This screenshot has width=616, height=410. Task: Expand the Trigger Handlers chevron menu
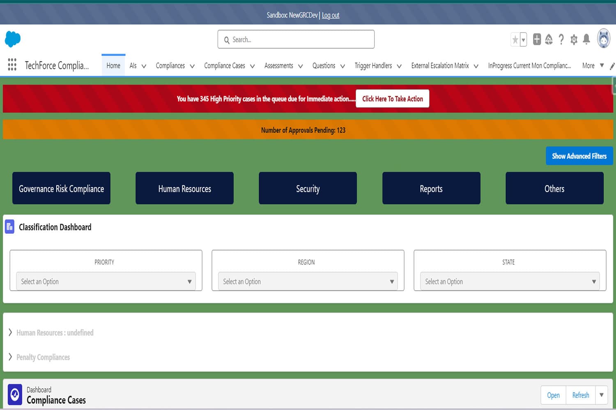click(x=399, y=66)
